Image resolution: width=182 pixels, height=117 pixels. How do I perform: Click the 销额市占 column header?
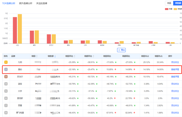click(x=158, y=56)
